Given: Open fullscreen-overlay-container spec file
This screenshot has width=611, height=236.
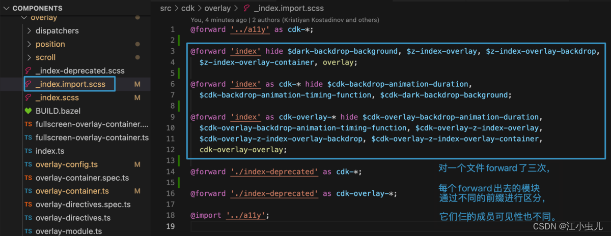Looking at the screenshot, I should click(x=92, y=124).
